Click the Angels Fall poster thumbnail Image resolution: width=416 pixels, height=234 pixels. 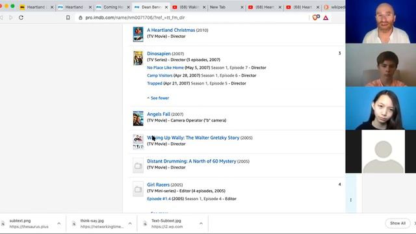[138, 118]
